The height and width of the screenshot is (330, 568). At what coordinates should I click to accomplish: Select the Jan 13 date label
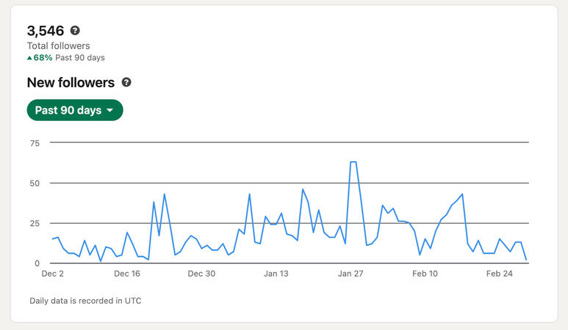(276, 274)
